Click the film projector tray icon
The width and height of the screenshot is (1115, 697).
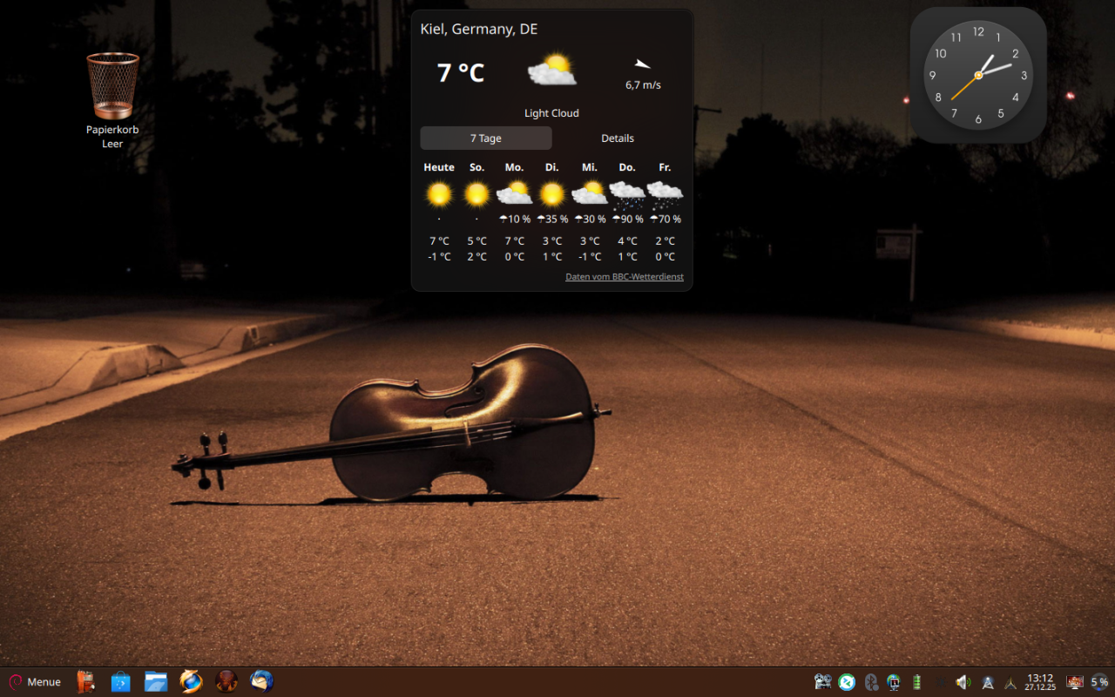(823, 682)
